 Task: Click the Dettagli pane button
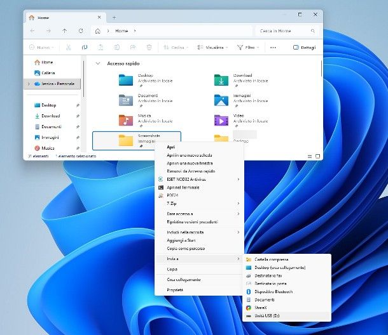pyautogui.click(x=305, y=48)
